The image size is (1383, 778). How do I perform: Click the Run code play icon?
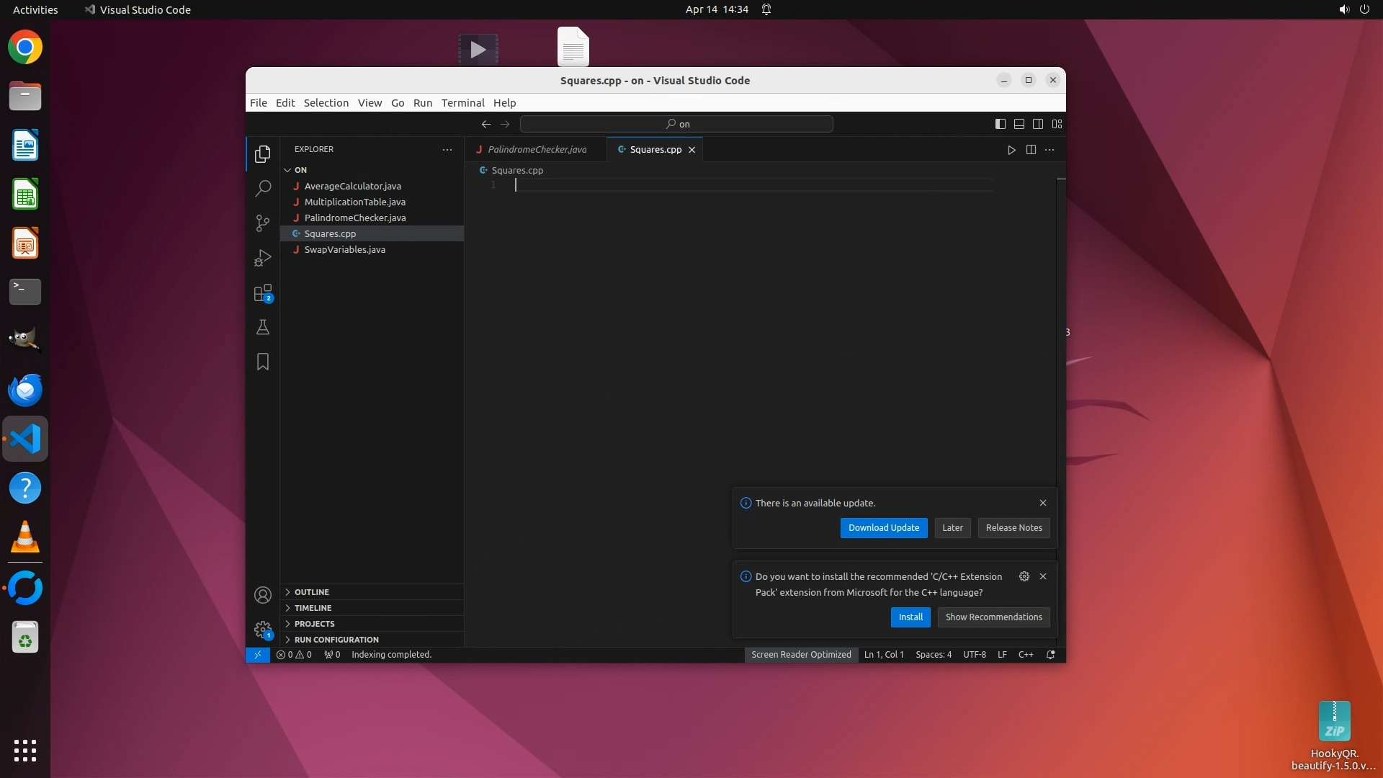coord(1011,150)
